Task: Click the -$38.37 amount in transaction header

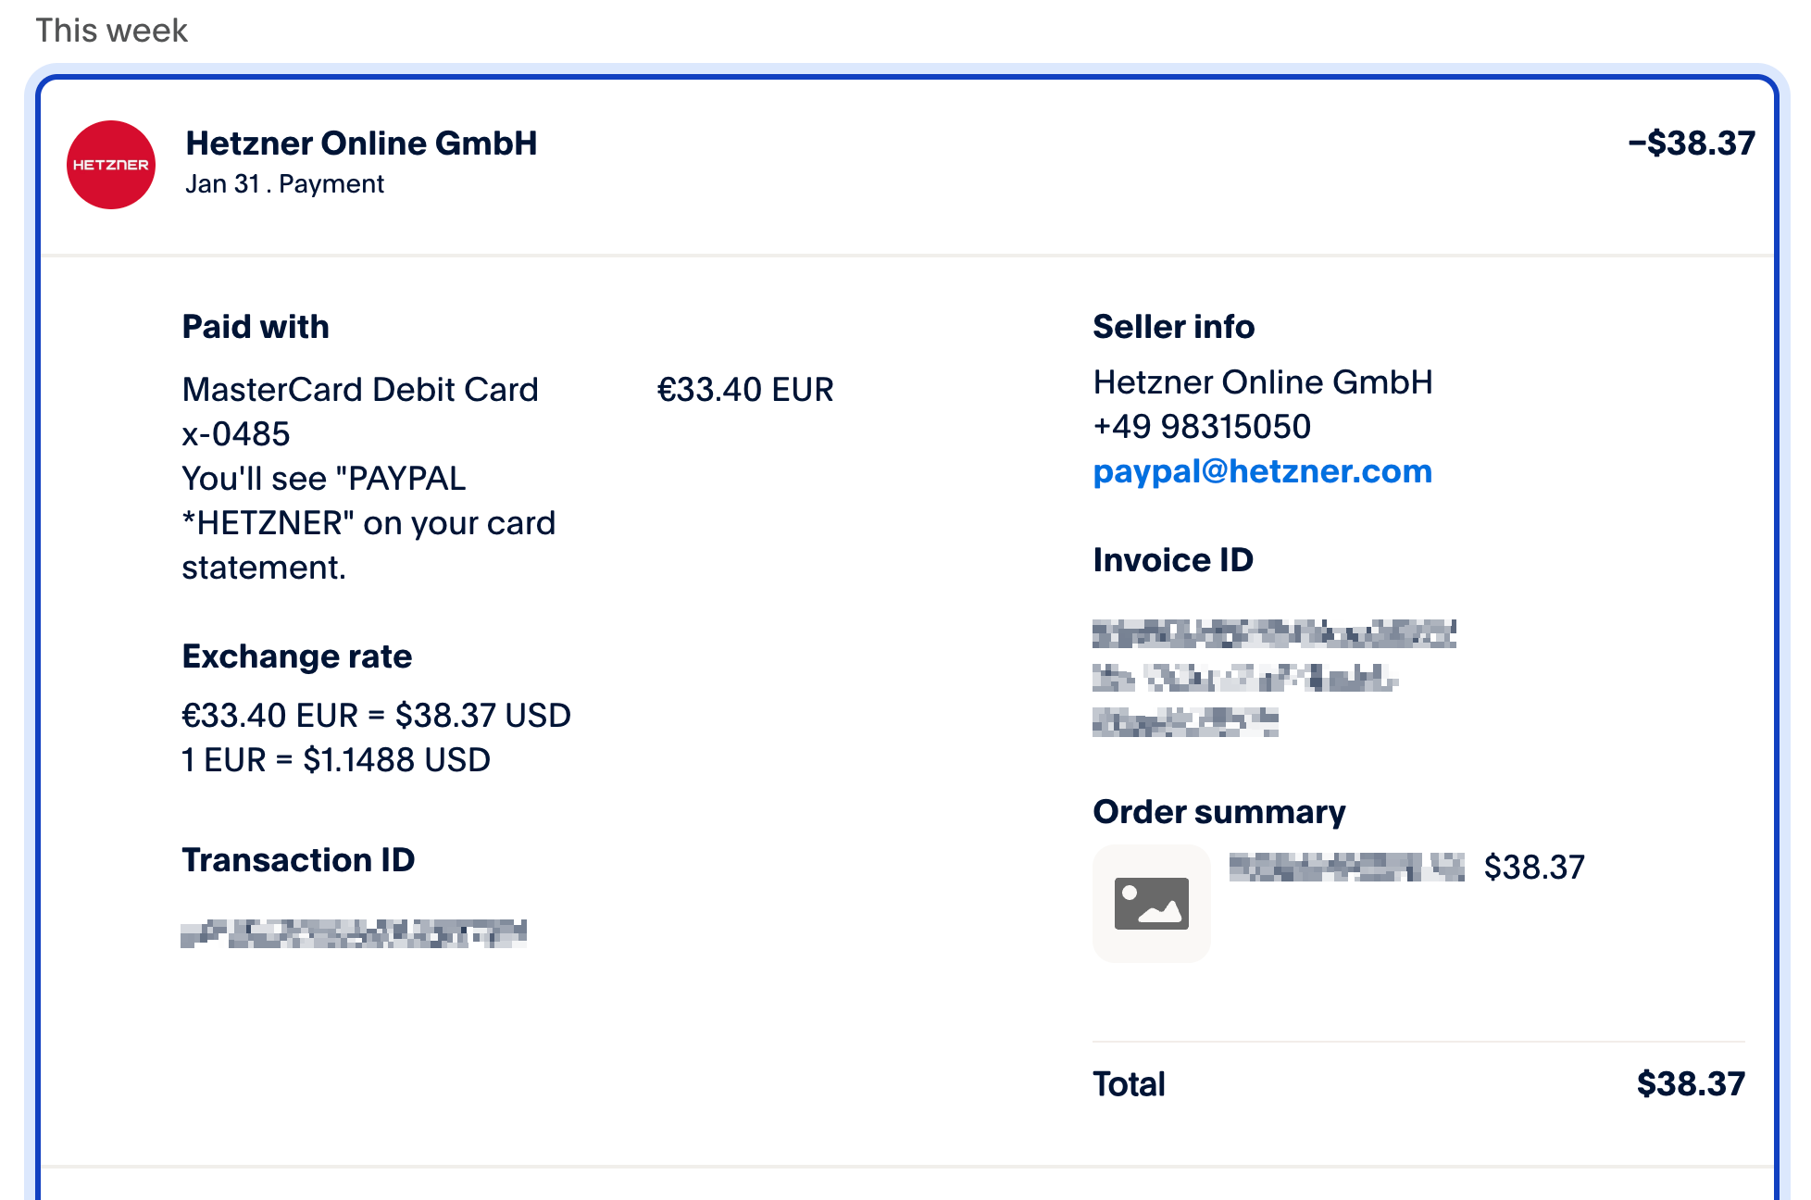Action: point(1691,144)
